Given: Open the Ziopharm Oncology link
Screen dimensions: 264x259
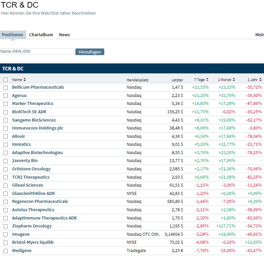Looking at the screenshot, I should coord(32,226).
